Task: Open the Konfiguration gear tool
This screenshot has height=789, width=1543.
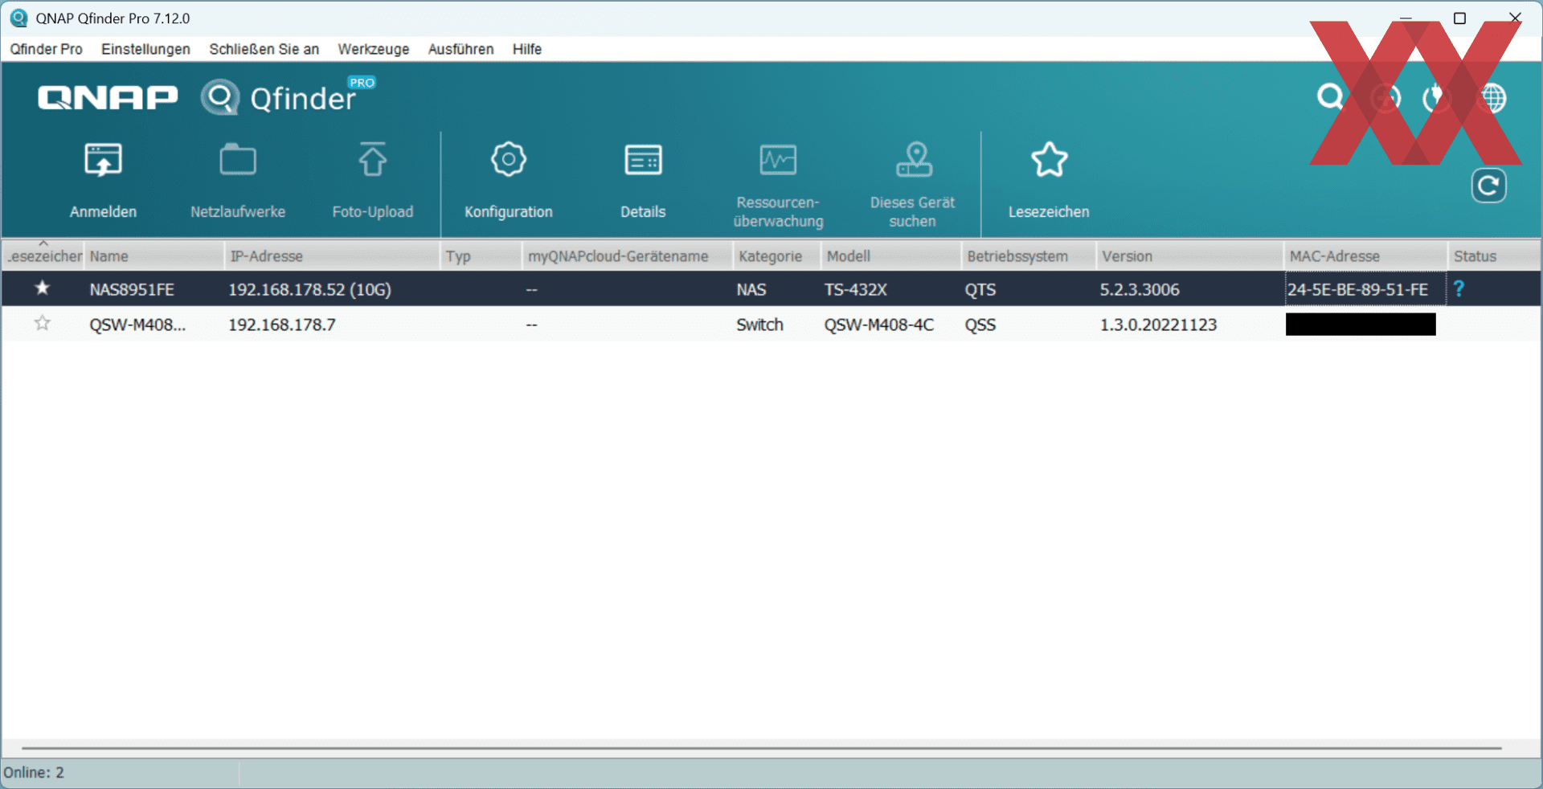Action: click(509, 159)
